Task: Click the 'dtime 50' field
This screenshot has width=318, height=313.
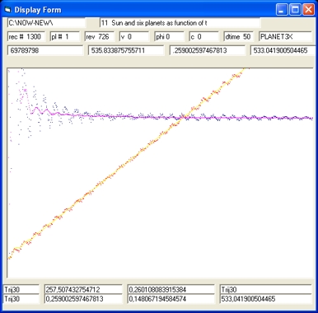Action: (239, 36)
